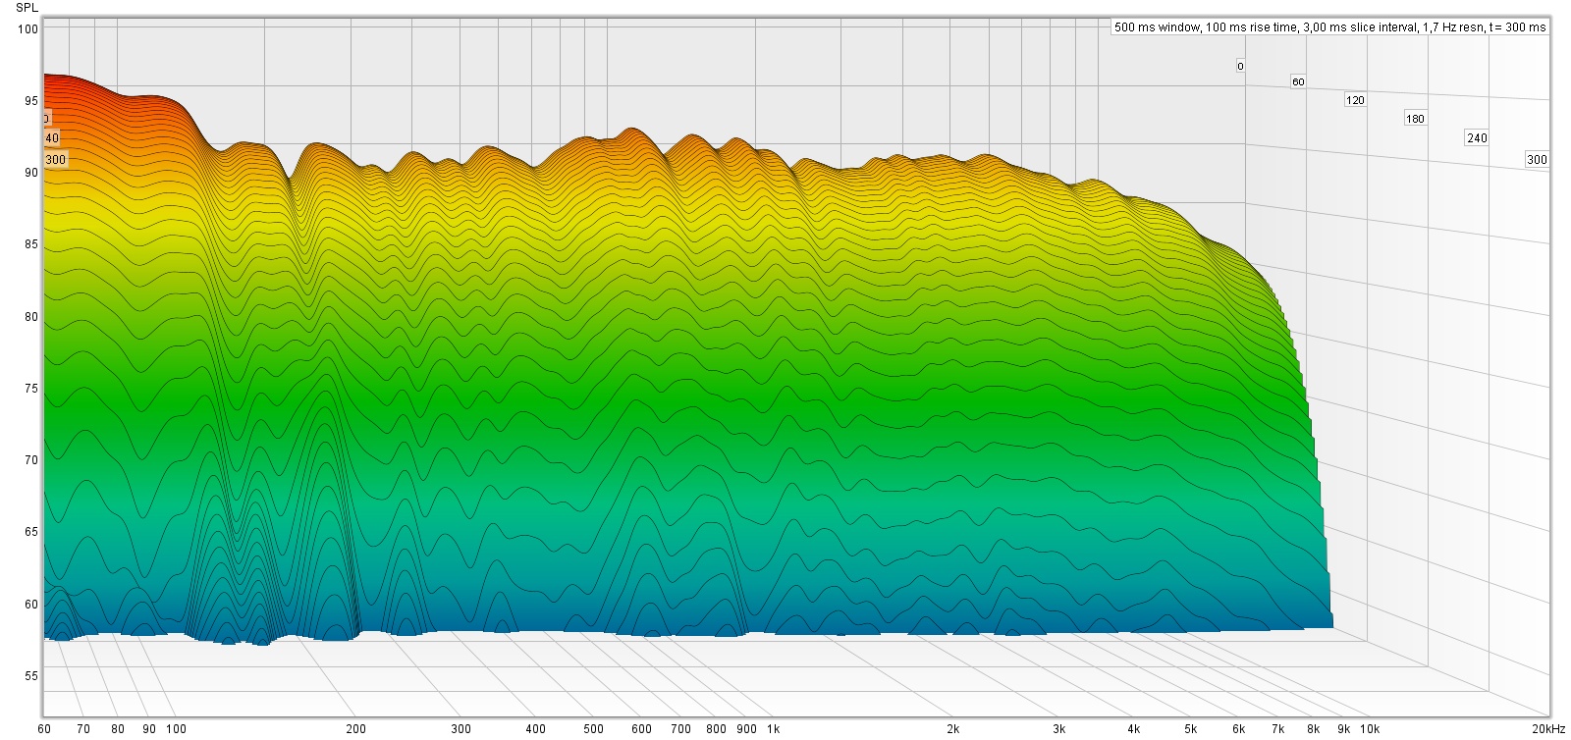The image size is (1571, 740).
Task: Select the '3k' frequency axis label
Action: (x=1058, y=729)
